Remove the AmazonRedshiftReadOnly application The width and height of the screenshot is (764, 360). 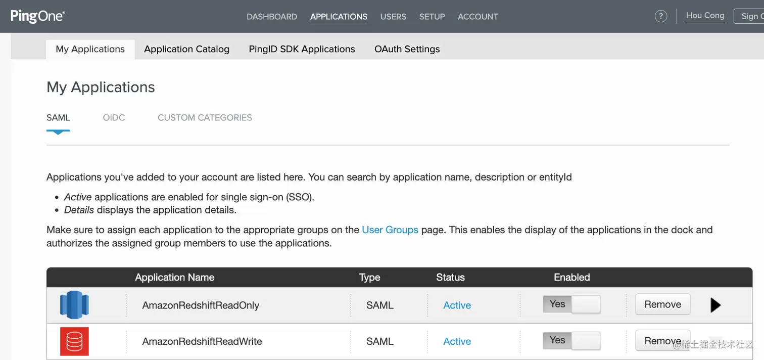[662, 304]
